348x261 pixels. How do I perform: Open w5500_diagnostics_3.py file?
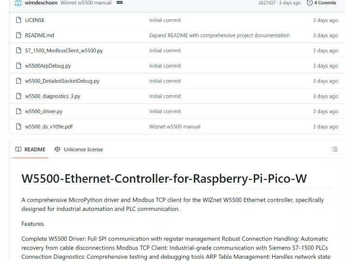pos(53,96)
